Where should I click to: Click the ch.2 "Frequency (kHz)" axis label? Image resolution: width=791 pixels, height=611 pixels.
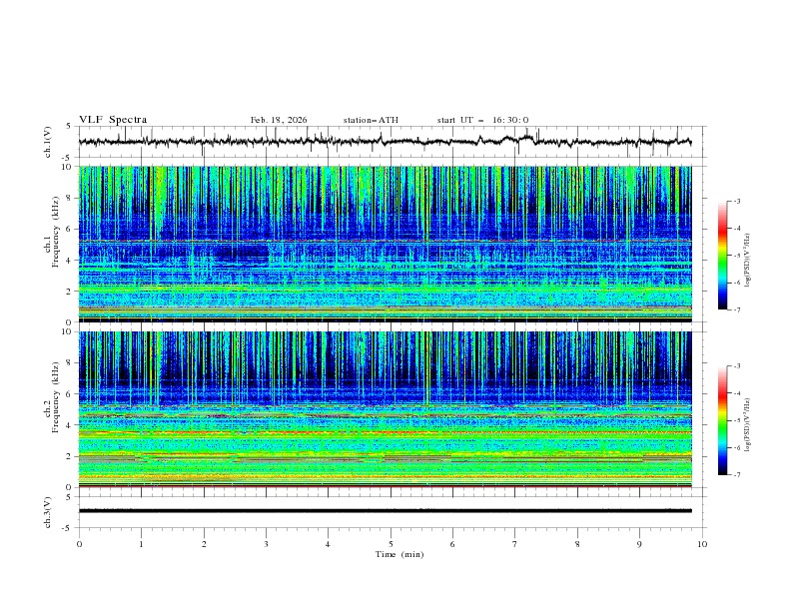[x=57, y=397]
